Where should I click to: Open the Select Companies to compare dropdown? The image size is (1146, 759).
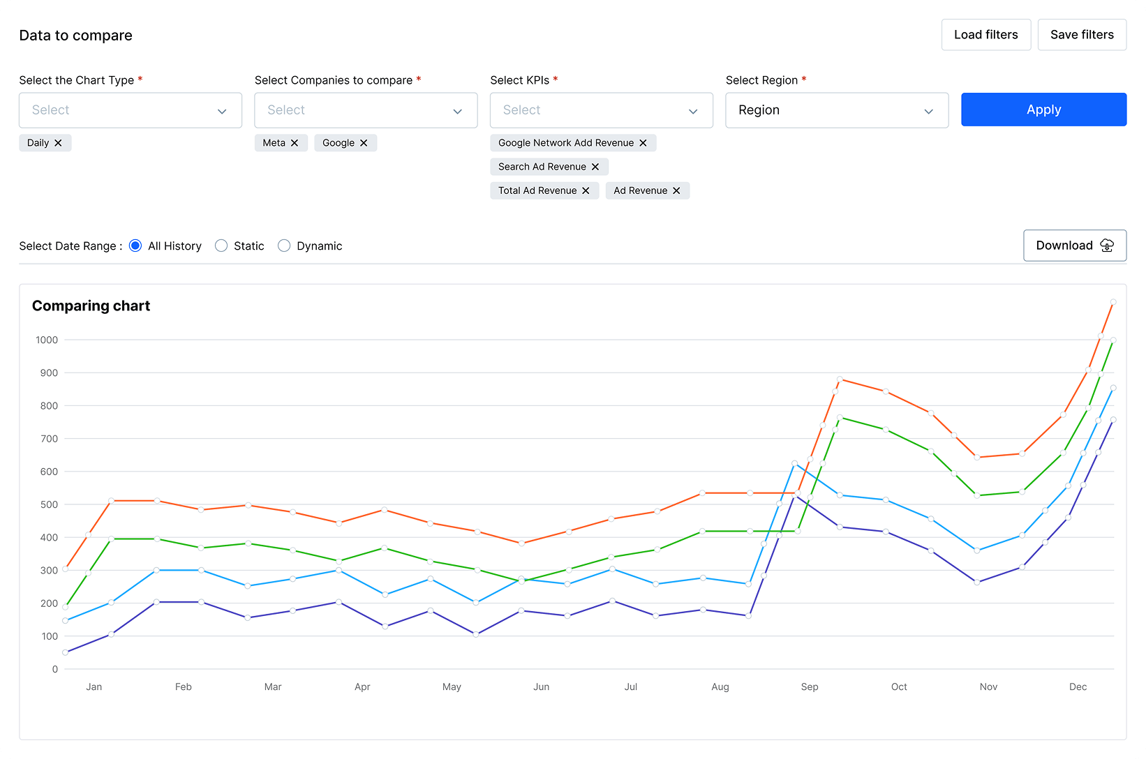(x=365, y=110)
